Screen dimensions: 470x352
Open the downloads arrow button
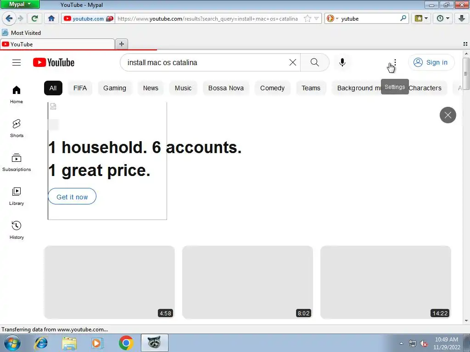point(462,18)
